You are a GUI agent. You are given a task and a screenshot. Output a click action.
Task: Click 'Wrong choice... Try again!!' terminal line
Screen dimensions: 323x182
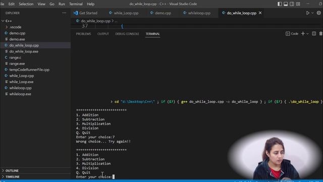[103, 142]
